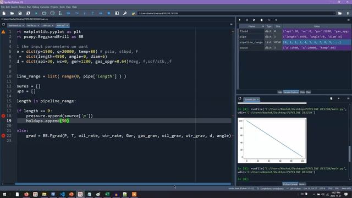352x198 pixels.
Task: Run the current file with the play icon
Action: [36, 13]
